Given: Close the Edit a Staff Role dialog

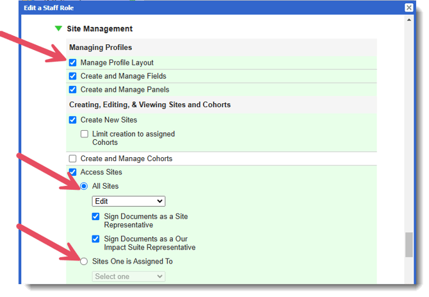Looking at the screenshot, I should pos(409,8).
